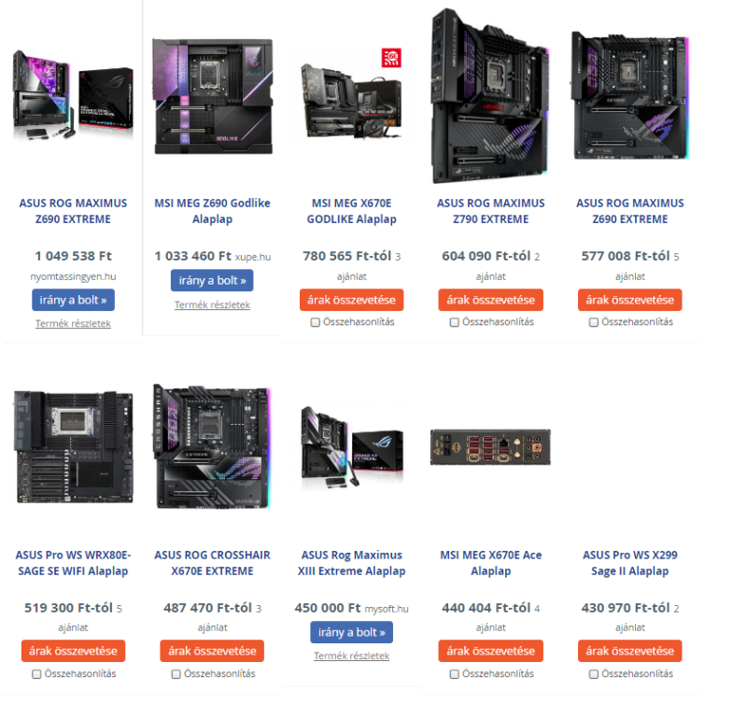
Task: Open the ASUS ROG MAXIMUS Z790 EXTREME product image
Action: [490, 95]
